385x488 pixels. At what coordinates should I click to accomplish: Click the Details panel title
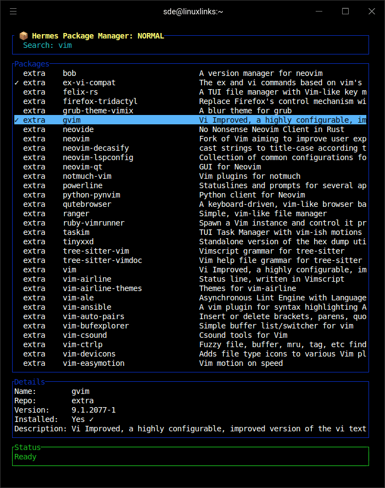point(29,382)
